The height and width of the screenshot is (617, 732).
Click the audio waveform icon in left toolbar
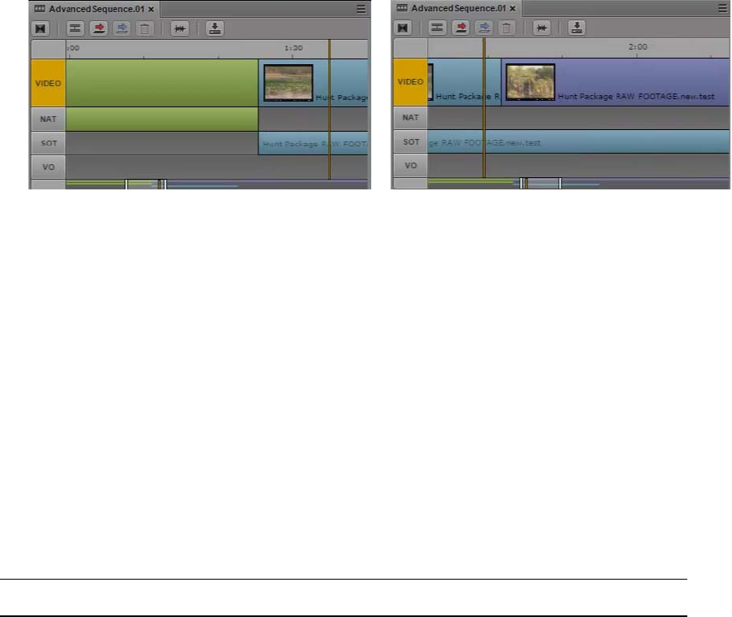click(180, 28)
